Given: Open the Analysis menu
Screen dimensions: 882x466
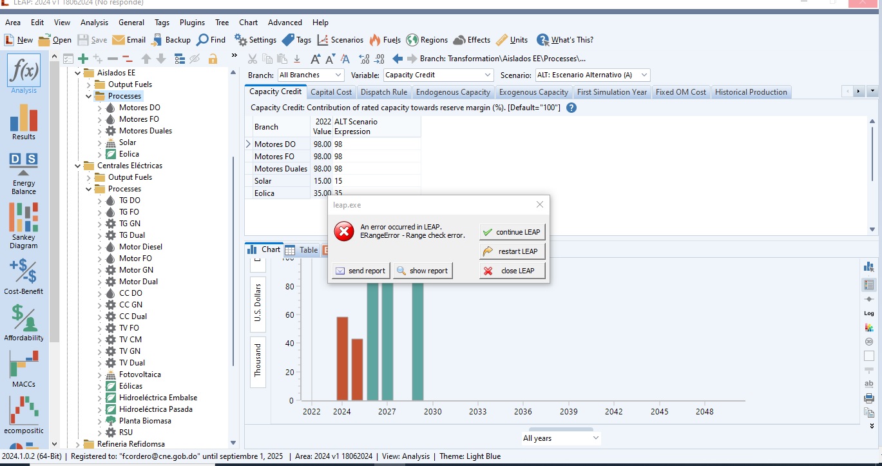Looking at the screenshot, I should (x=94, y=23).
